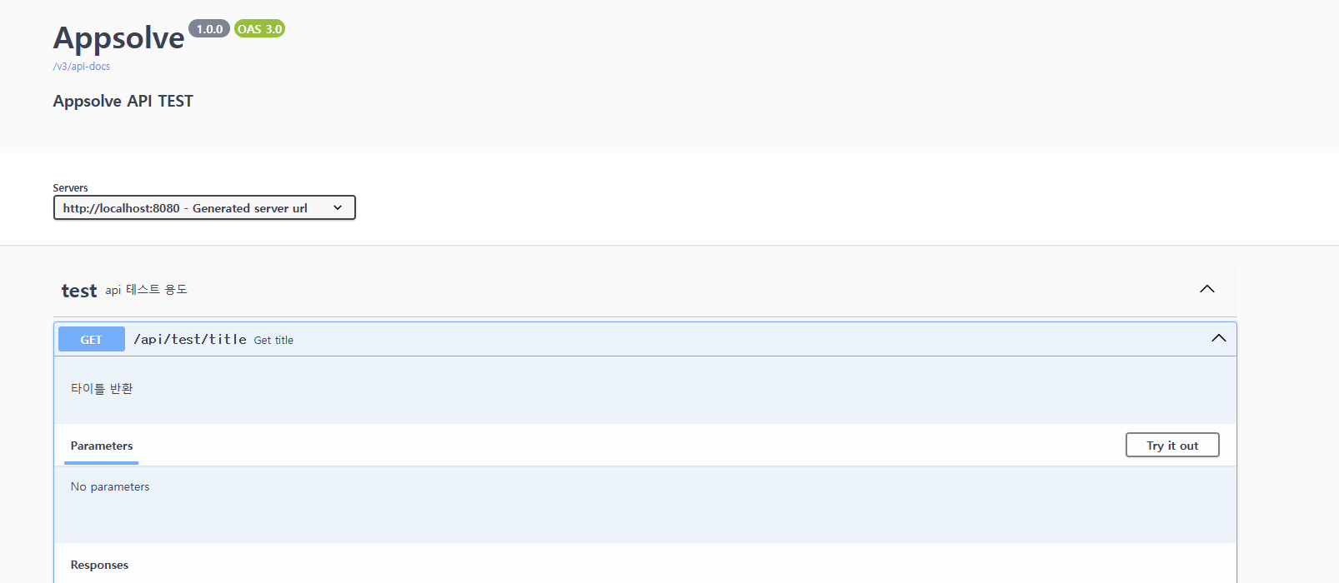Viewport: 1339px width, 583px height.
Task: Click the test tag heading
Action: (x=79, y=291)
